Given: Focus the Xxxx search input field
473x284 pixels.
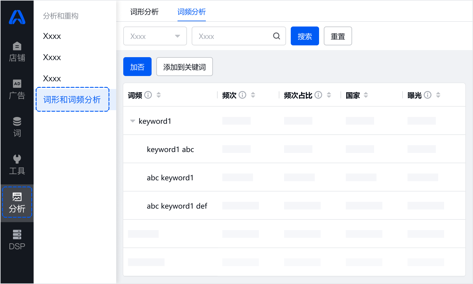Looking at the screenshot, I should coord(239,36).
